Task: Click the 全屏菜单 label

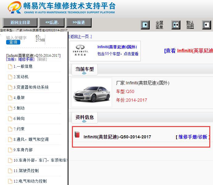Action: point(159,25)
